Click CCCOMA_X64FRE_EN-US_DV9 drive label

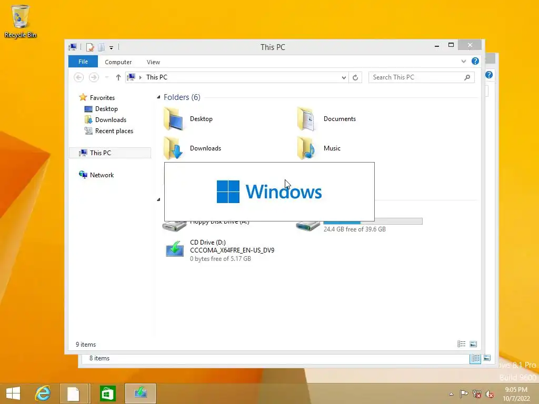(232, 250)
